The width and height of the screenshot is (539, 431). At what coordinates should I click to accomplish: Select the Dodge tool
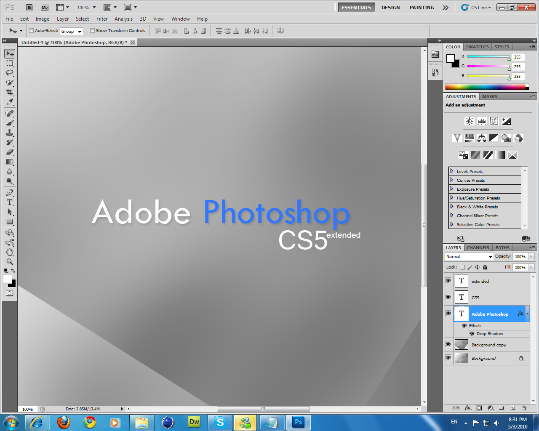(x=10, y=181)
